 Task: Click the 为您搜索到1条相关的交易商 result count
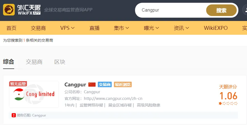(28, 40)
